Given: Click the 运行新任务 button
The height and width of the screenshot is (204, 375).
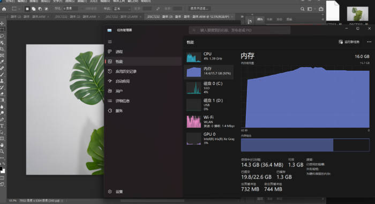Looking at the screenshot, I should point(349,42).
